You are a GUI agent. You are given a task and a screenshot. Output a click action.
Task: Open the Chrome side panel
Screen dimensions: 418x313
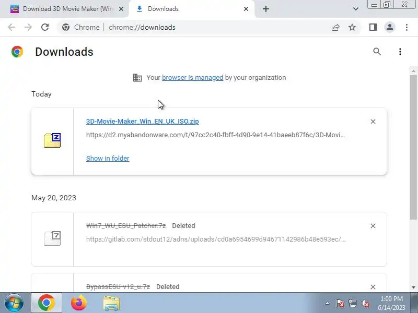tap(373, 27)
